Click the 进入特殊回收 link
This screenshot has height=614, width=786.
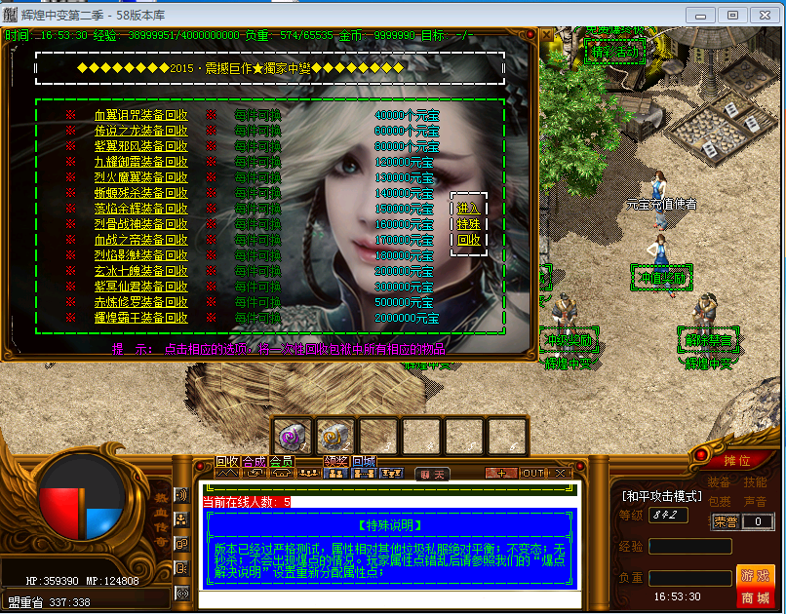468,223
